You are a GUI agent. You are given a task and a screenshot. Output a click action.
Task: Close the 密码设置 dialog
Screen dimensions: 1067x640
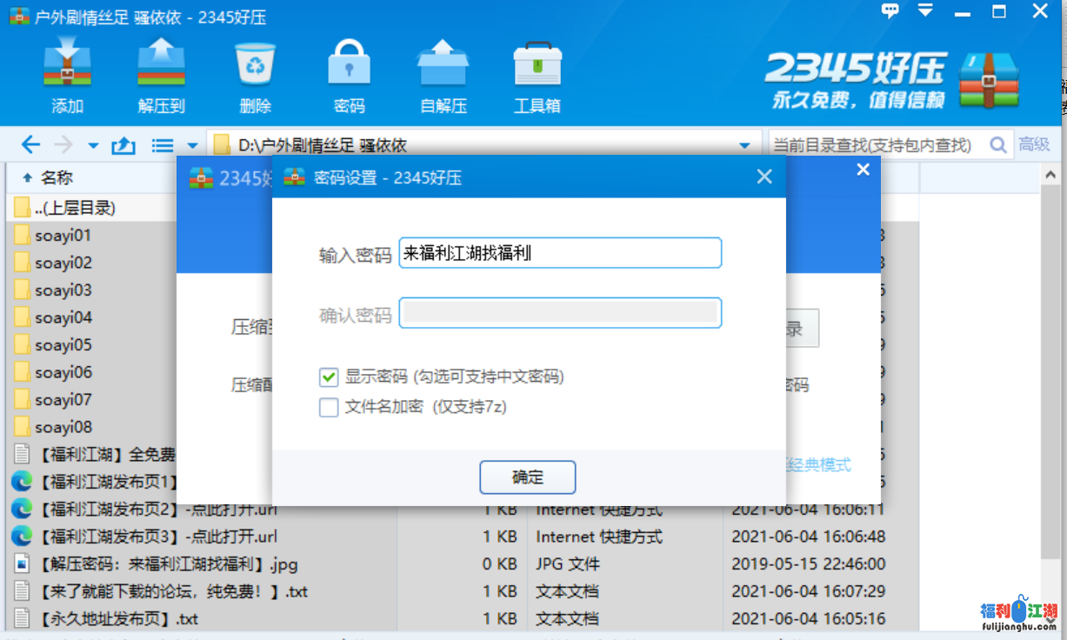(764, 177)
